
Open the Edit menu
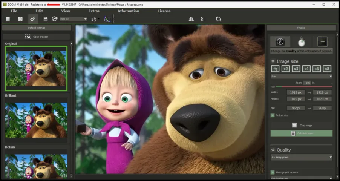coord(39,11)
